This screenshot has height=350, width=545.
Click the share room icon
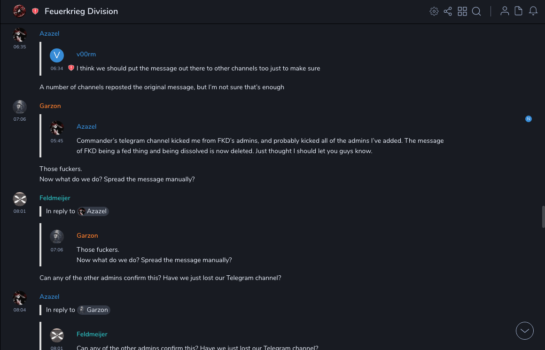pyautogui.click(x=448, y=11)
